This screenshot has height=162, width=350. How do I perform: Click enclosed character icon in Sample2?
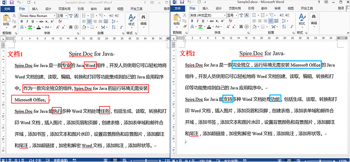pos(246,27)
